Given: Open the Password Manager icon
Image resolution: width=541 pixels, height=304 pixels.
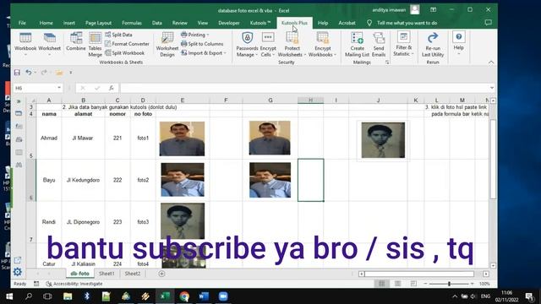Looking at the screenshot, I should pos(247,44).
